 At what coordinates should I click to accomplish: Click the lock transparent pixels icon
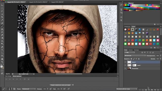[x=131, y=59]
